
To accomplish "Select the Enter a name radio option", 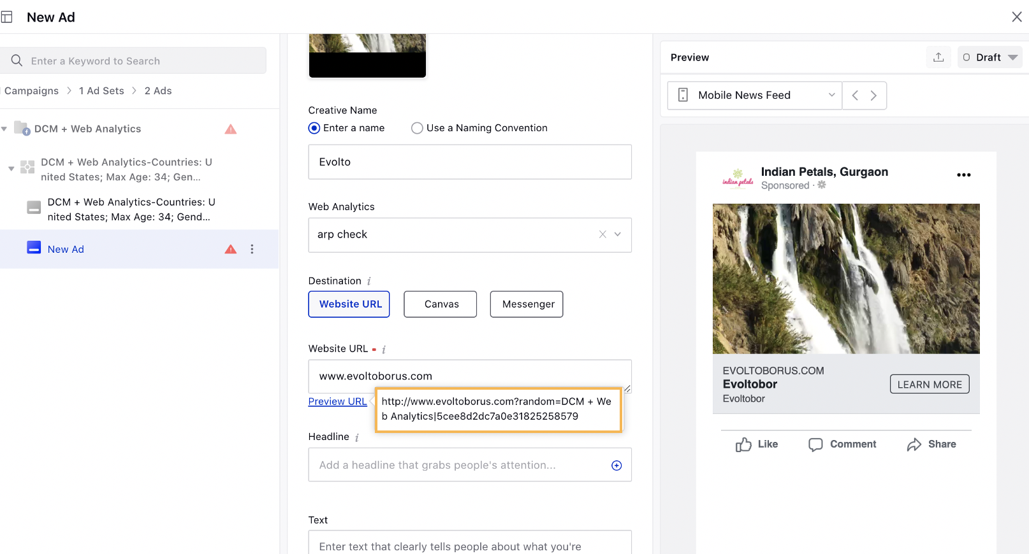I will pos(314,128).
